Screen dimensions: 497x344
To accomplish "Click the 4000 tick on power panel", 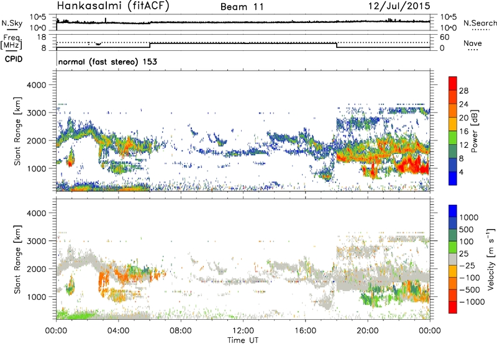I will (x=37, y=85).
